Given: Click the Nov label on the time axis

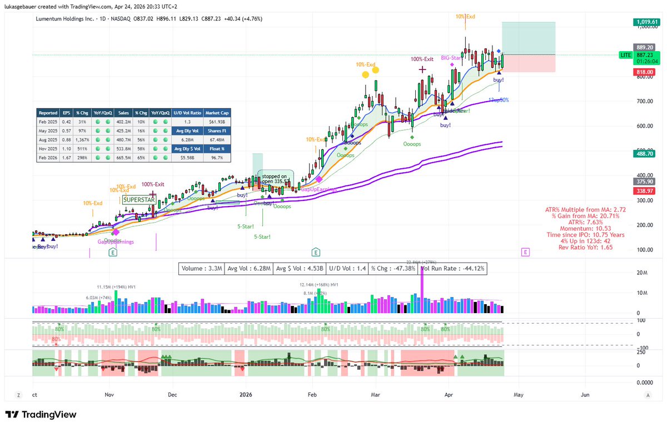Looking at the screenshot, I should tap(109, 395).
